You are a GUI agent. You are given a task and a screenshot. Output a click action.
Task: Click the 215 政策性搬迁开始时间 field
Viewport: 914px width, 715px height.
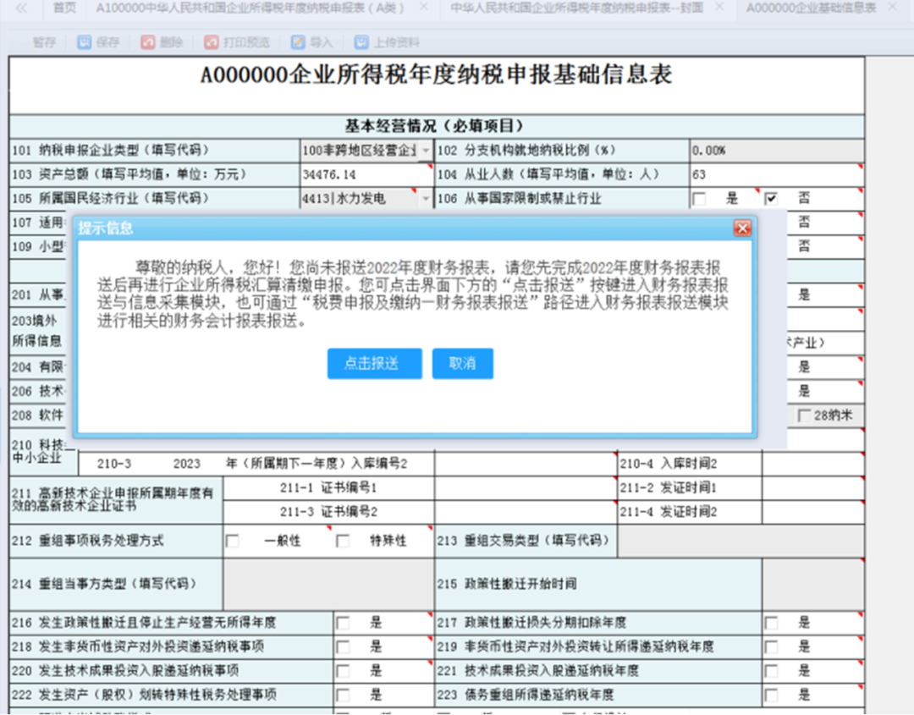pyautogui.click(x=813, y=585)
